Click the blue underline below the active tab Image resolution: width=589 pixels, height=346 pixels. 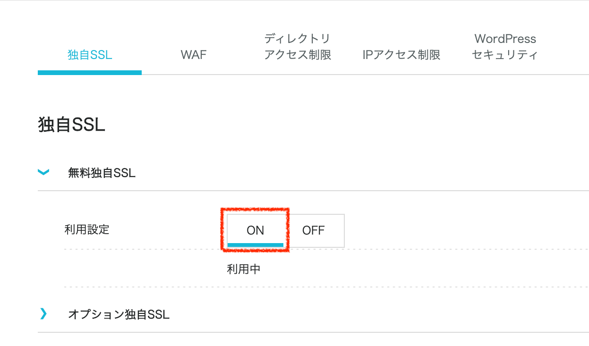89,72
